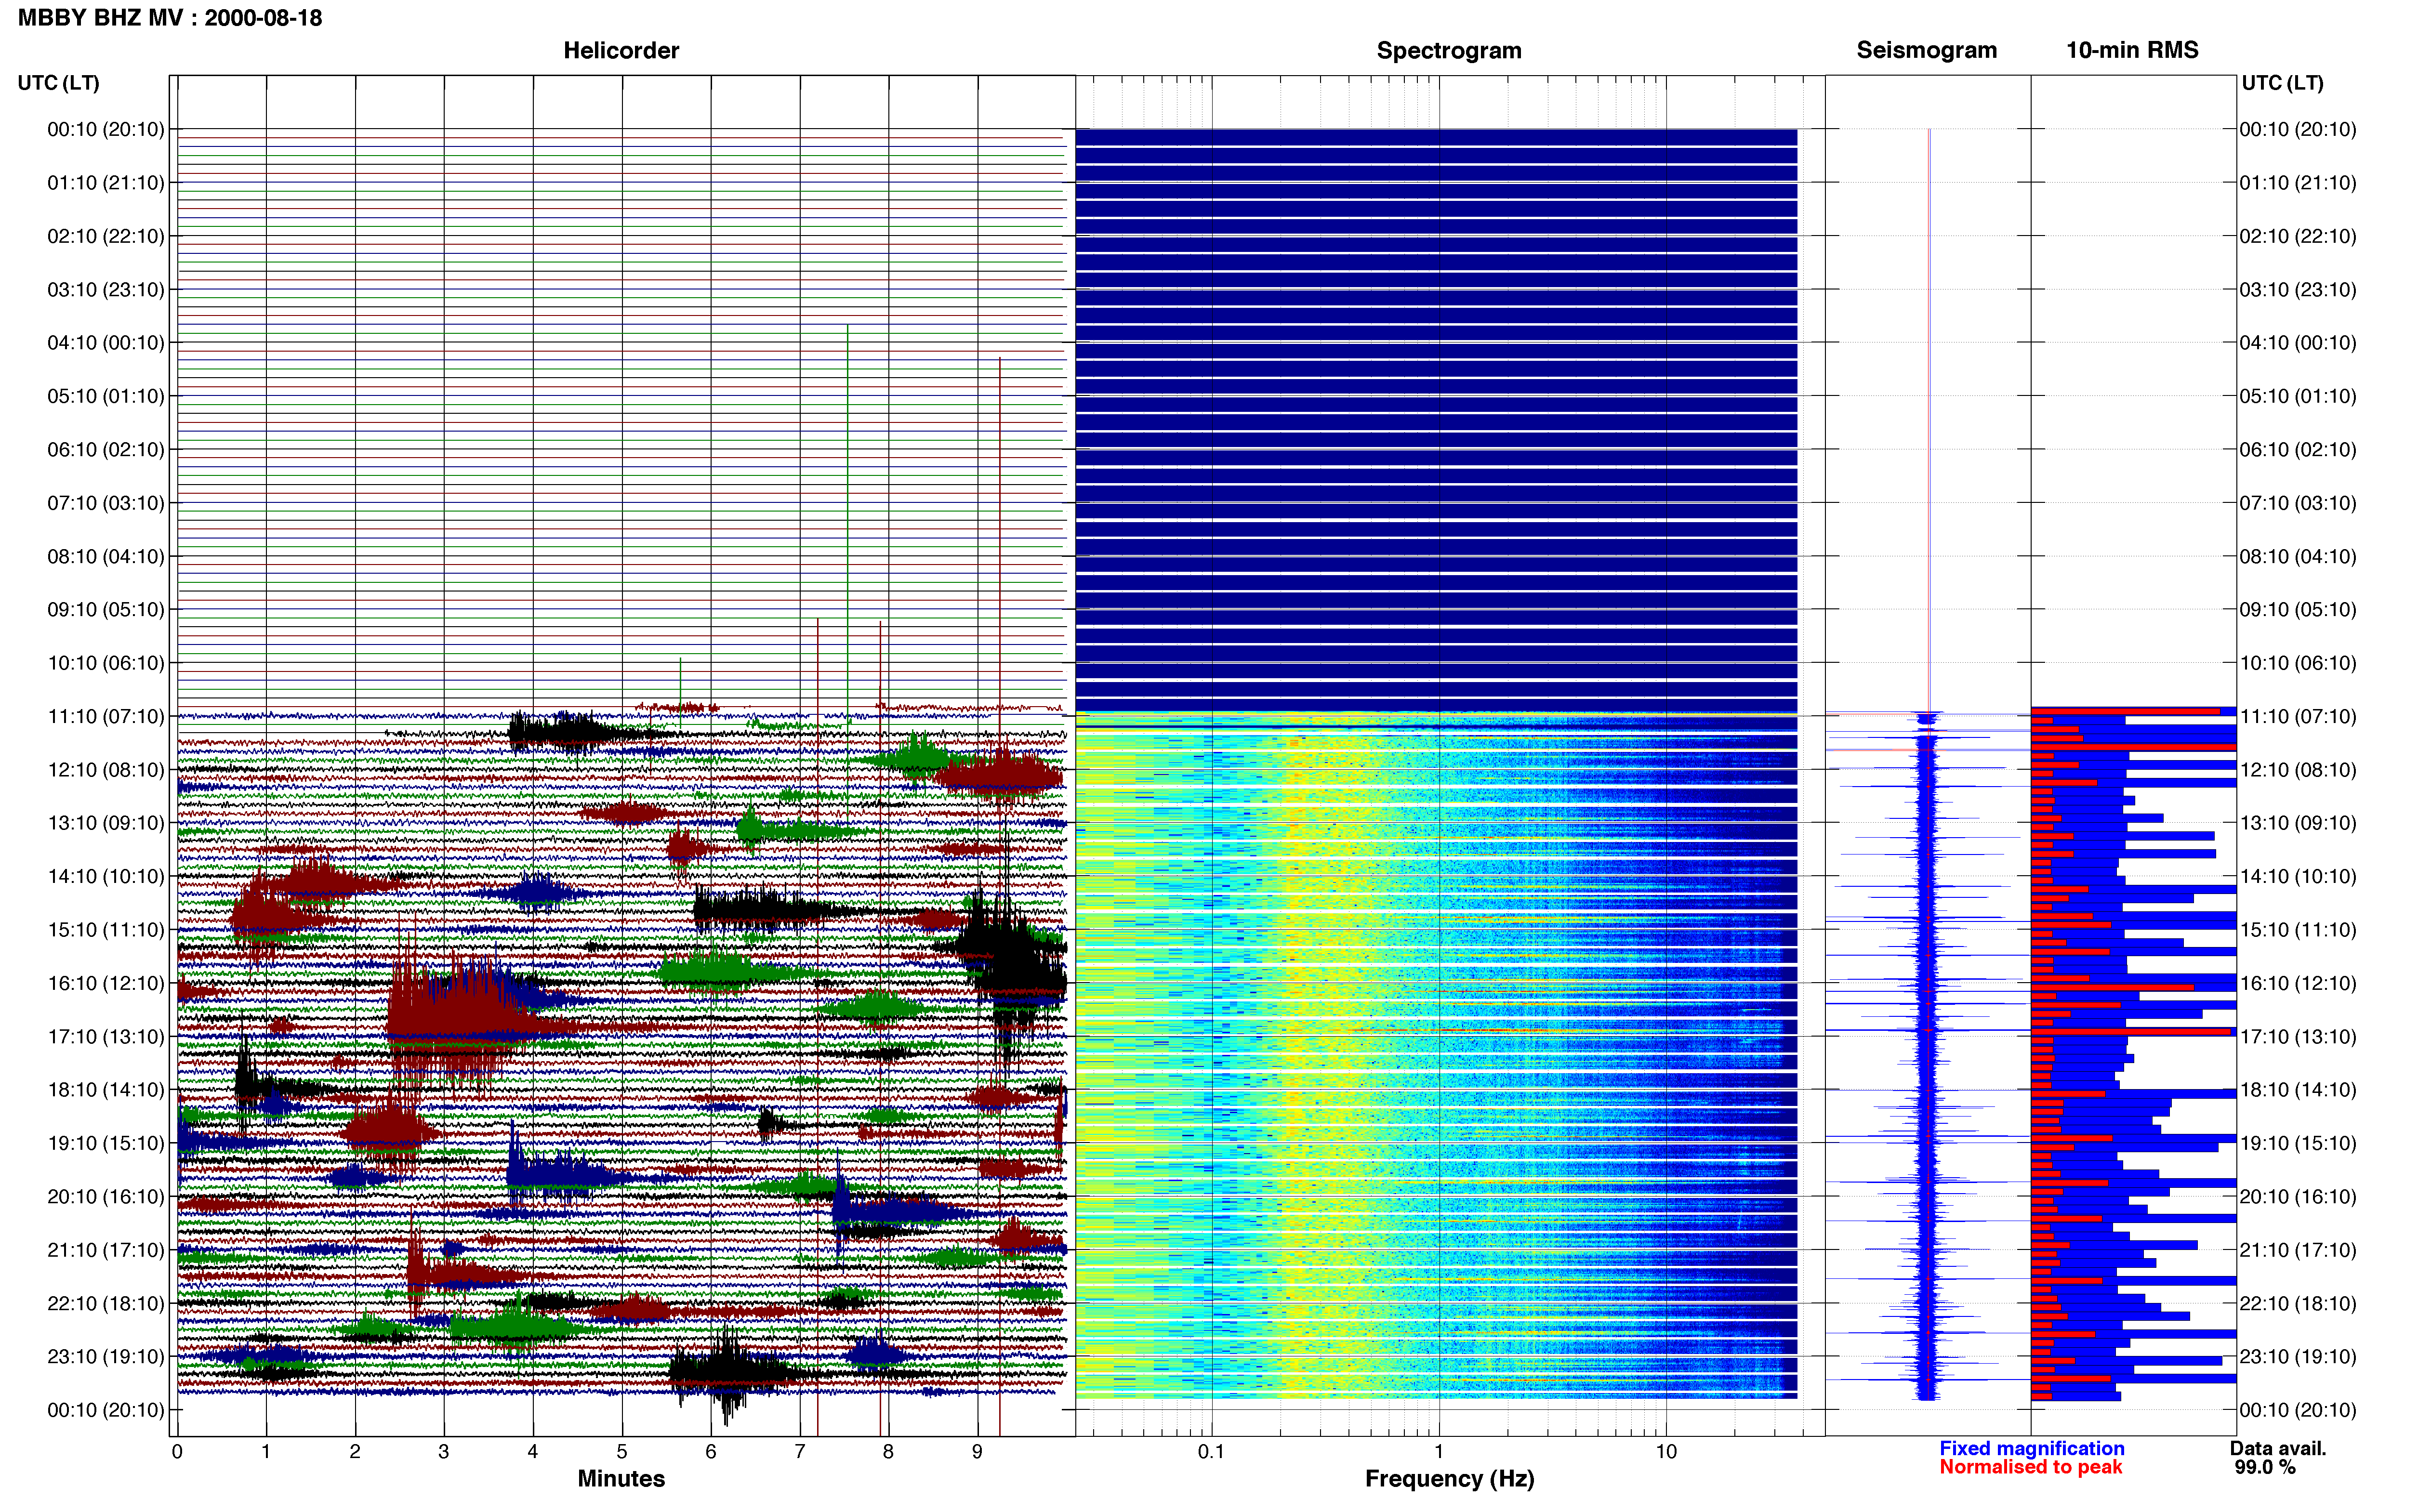Click the left 'UTC (LT)' axis label
Viewport: 2418px width, 1512px height.
[x=59, y=83]
